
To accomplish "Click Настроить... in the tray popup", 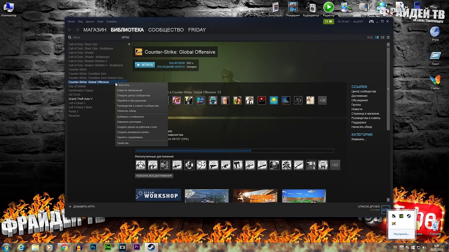I will click(401, 234).
